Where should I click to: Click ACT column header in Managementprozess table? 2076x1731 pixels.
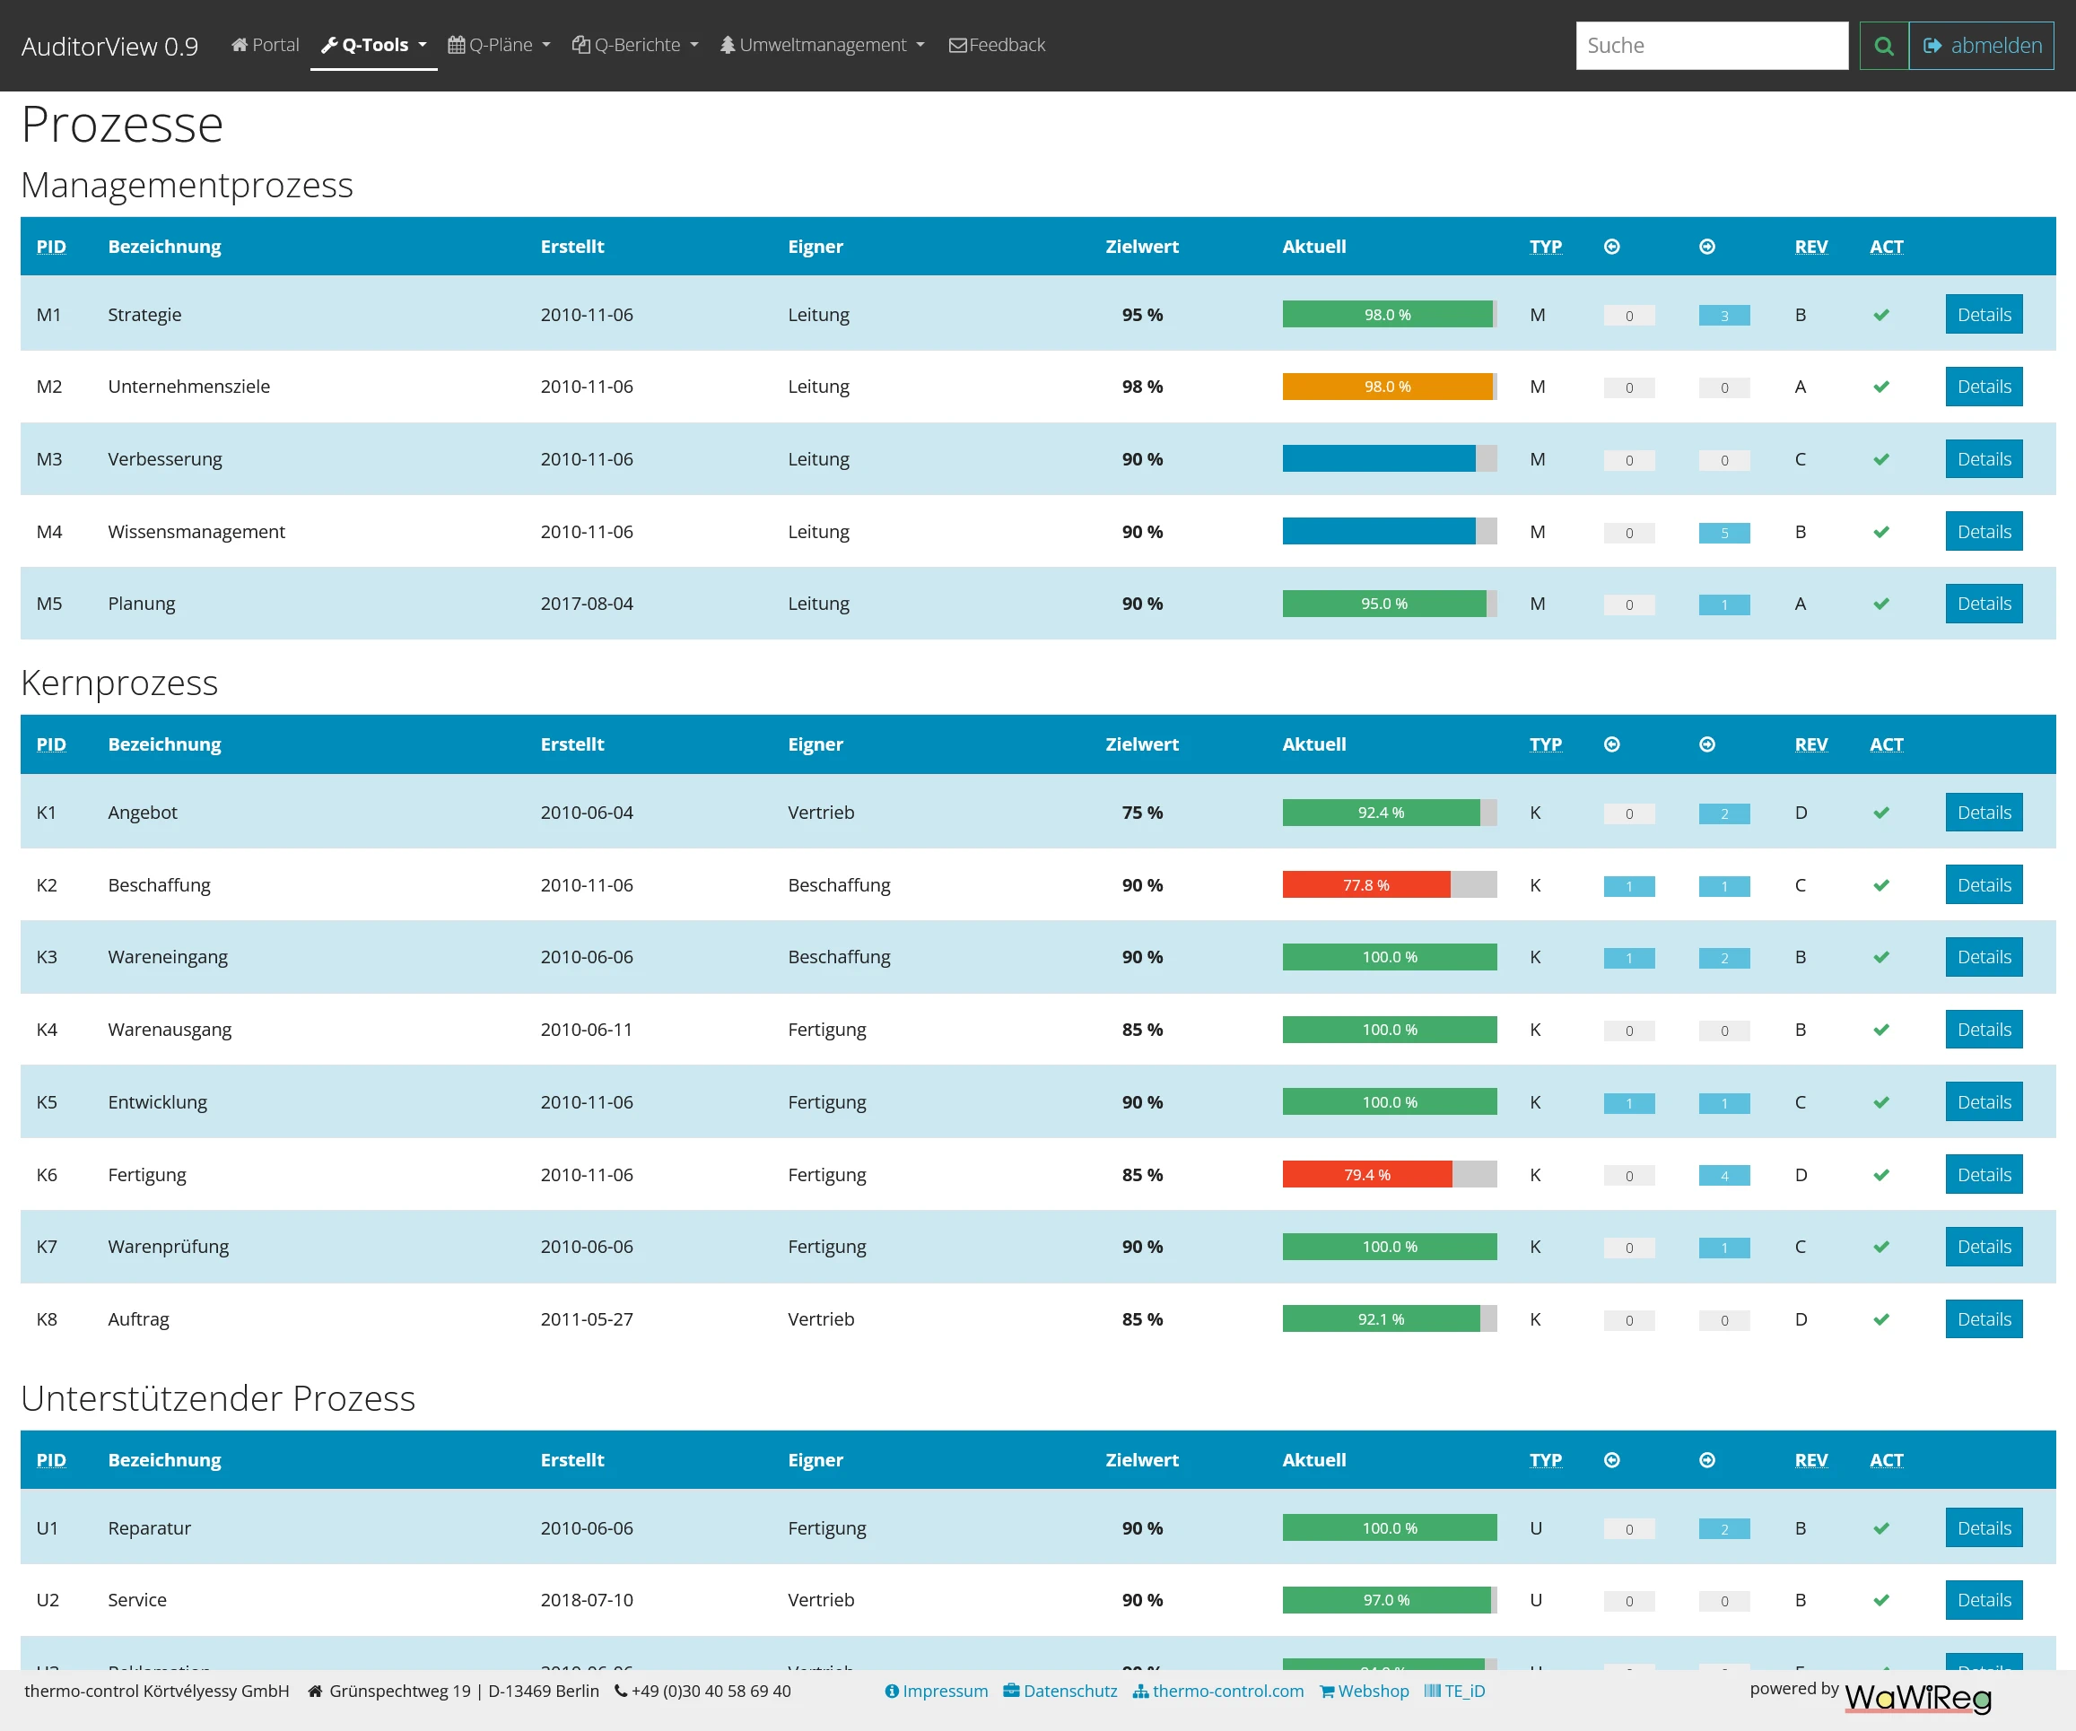1886,246
